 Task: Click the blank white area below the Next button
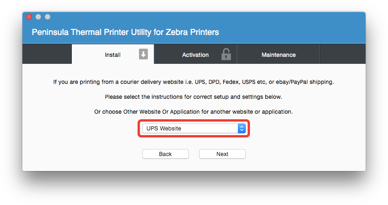pos(222,165)
